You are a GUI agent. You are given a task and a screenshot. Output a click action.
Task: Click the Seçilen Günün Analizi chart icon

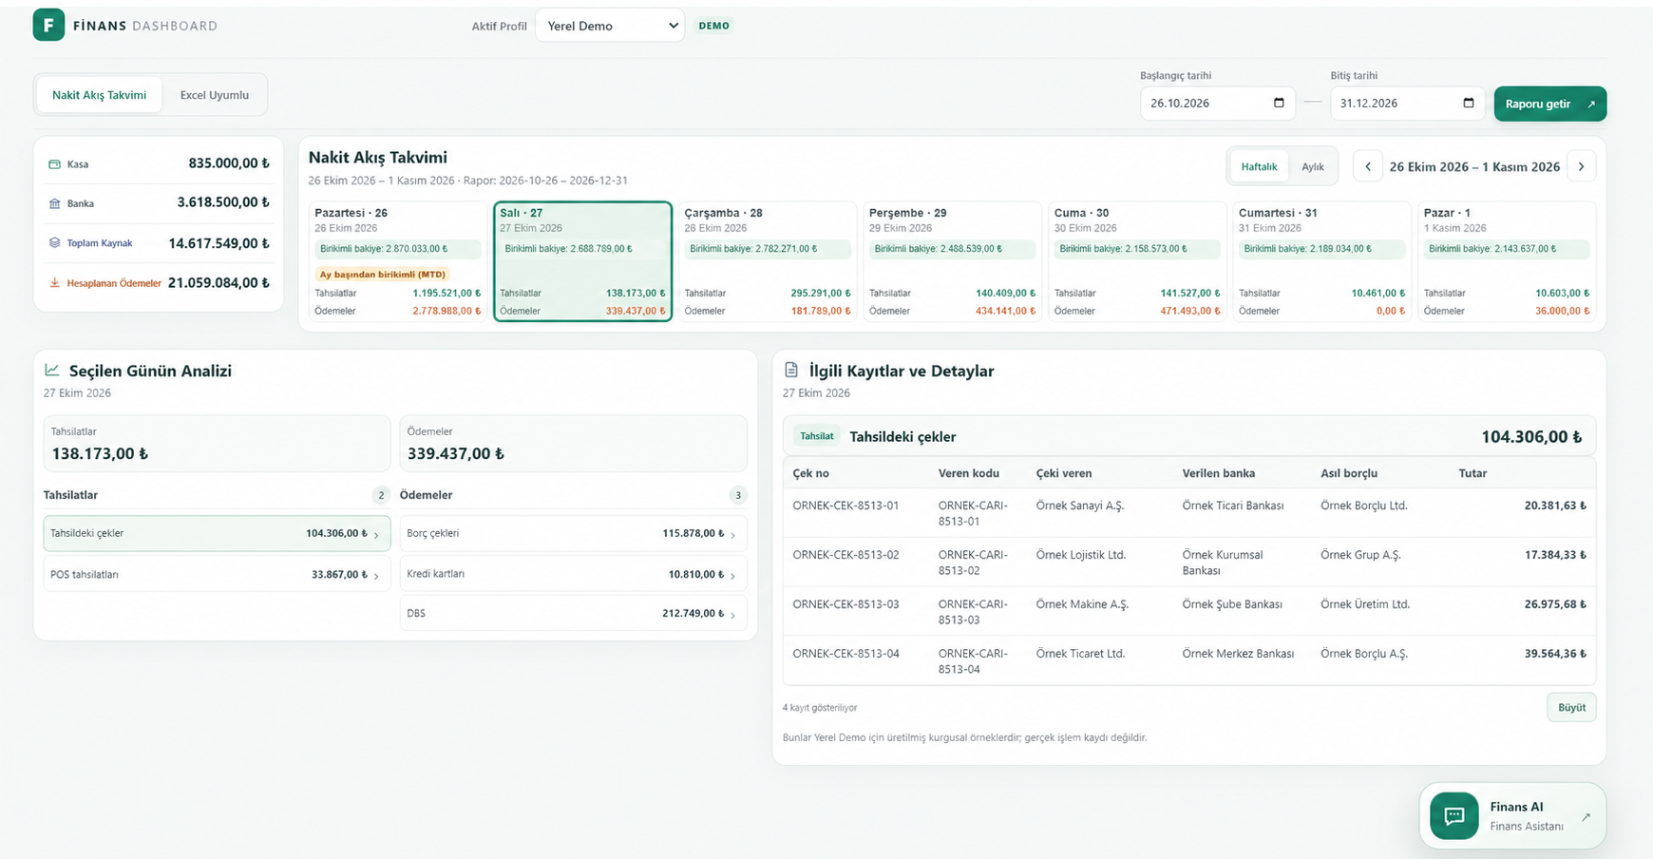point(52,371)
